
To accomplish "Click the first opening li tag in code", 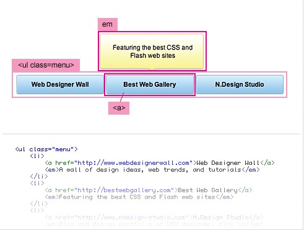I will 37,156.
